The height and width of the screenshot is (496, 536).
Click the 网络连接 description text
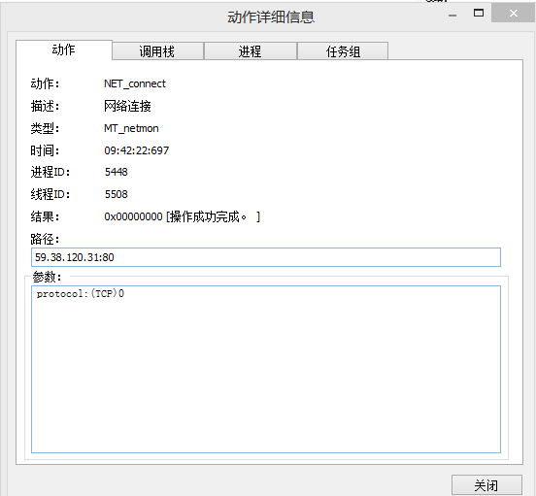point(127,106)
